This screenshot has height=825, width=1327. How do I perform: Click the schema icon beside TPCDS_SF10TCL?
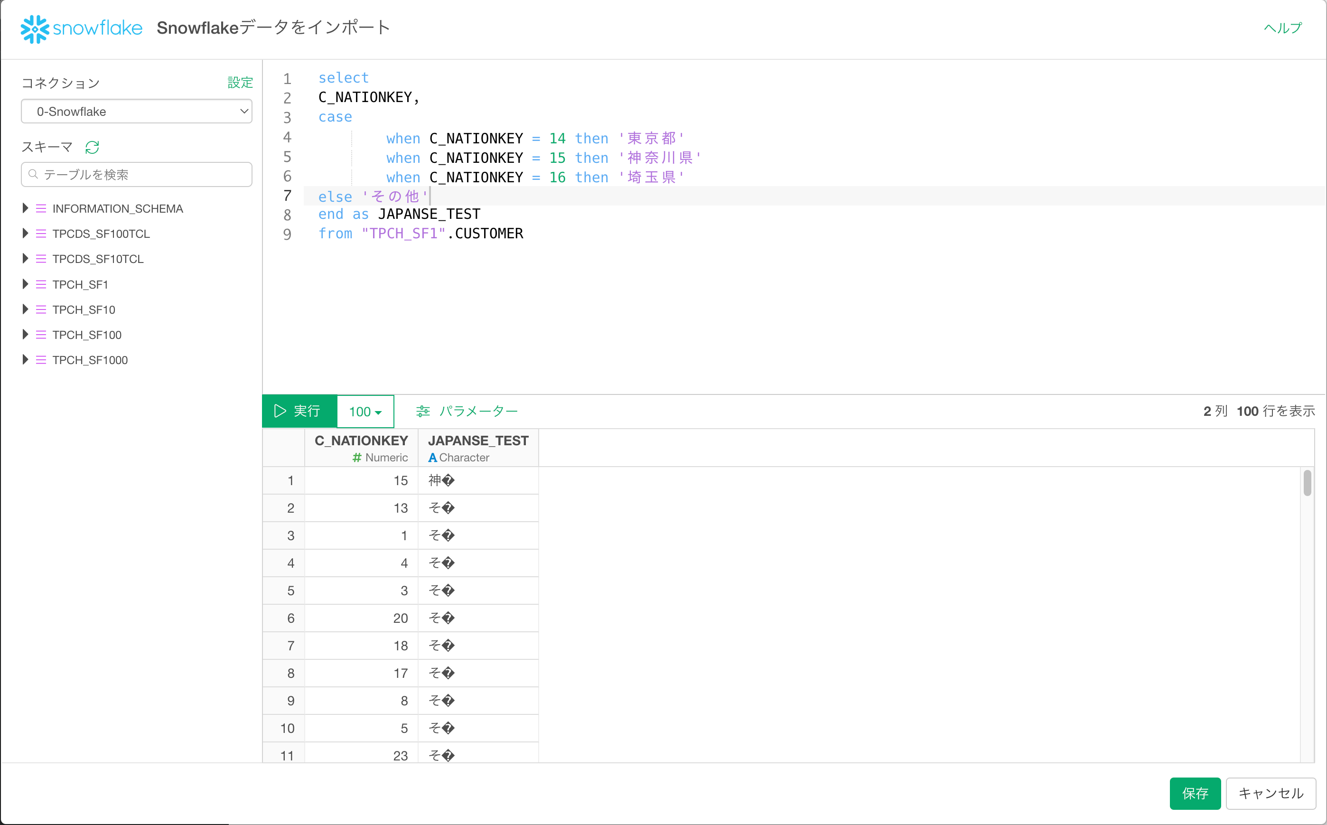point(41,259)
